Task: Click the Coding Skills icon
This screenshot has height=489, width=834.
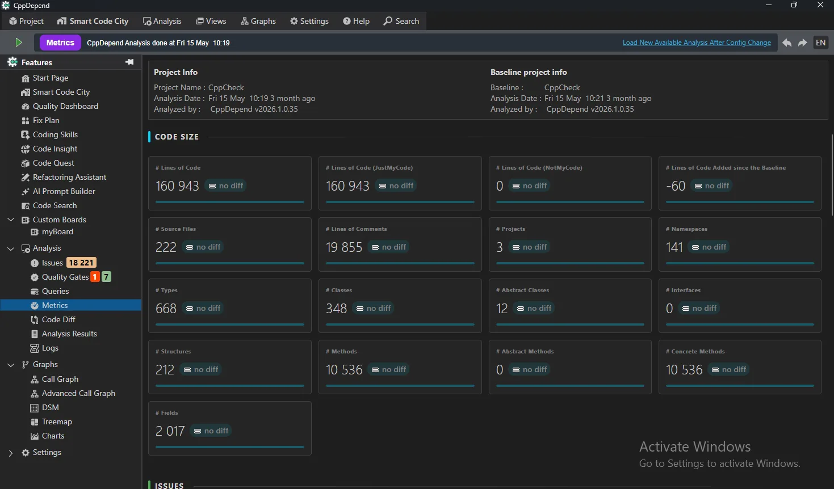Action: pos(25,135)
